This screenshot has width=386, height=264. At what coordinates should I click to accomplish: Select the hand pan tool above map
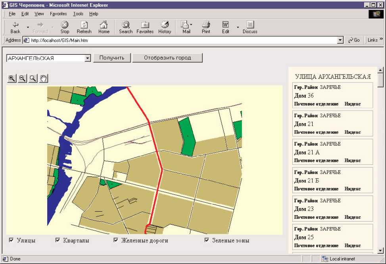(44, 78)
